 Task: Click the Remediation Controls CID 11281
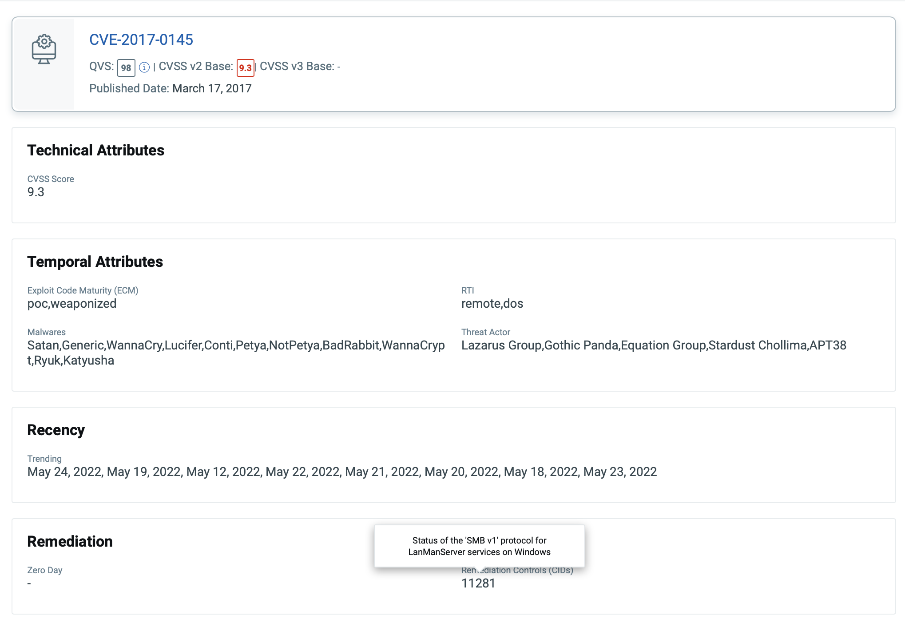pyautogui.click(x=478, y=583)
